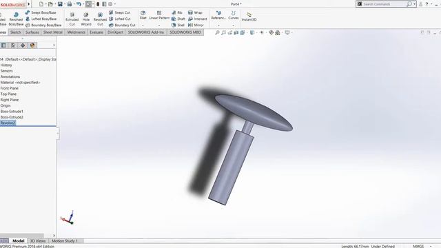The image size is (441, 248).
Task: Open the Help question mark icon
Action: [x=427, y=4]
